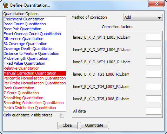Click correction factor field for lane4_B_X_D_WT2_L004_R1.bam
167x134 pixels.
click(x=154, y=50)
